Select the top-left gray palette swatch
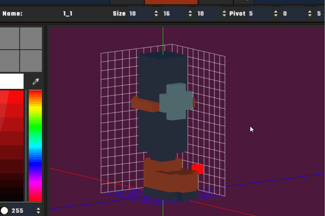The height and width of the screenshot is (216, 325). pos(9,38)
